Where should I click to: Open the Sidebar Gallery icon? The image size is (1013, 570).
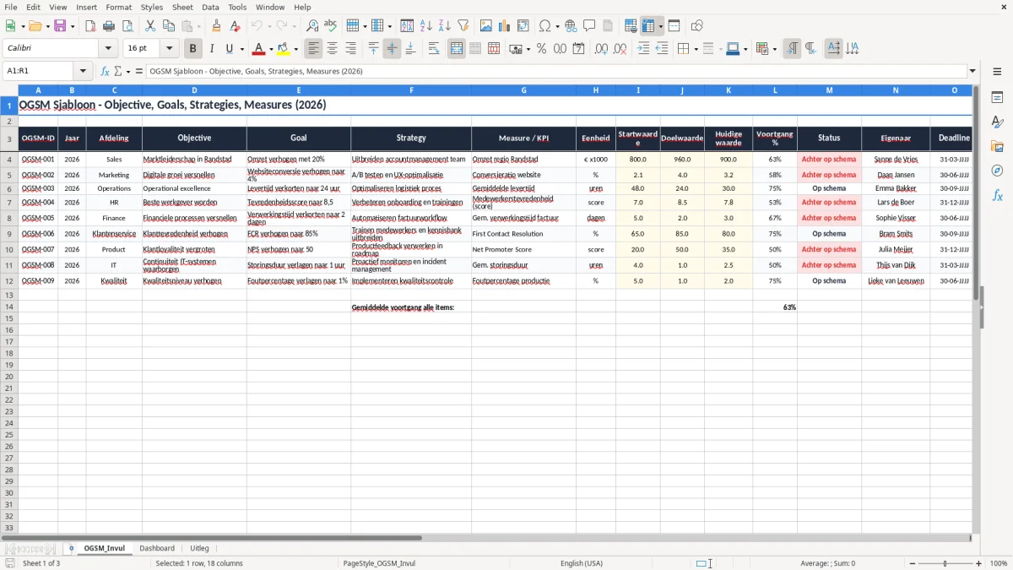(x=997, y=146)
